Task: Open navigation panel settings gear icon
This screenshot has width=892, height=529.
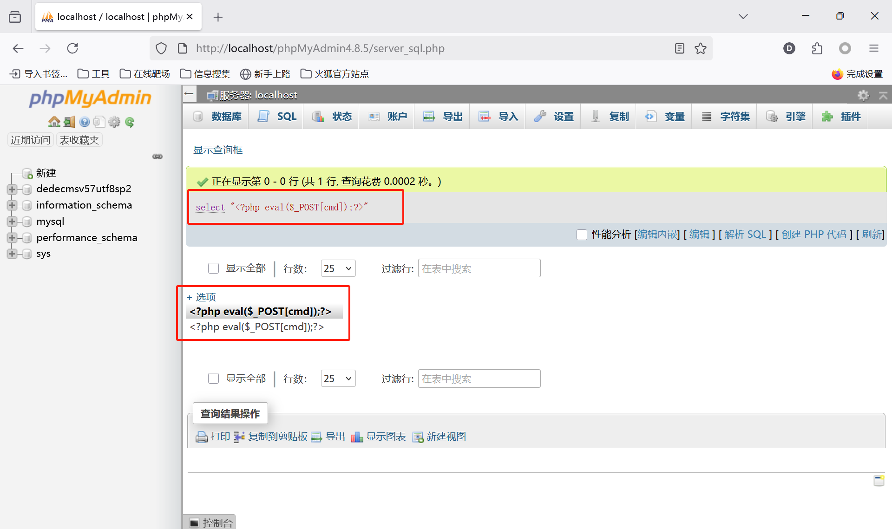Action: [x=114, y=122]
